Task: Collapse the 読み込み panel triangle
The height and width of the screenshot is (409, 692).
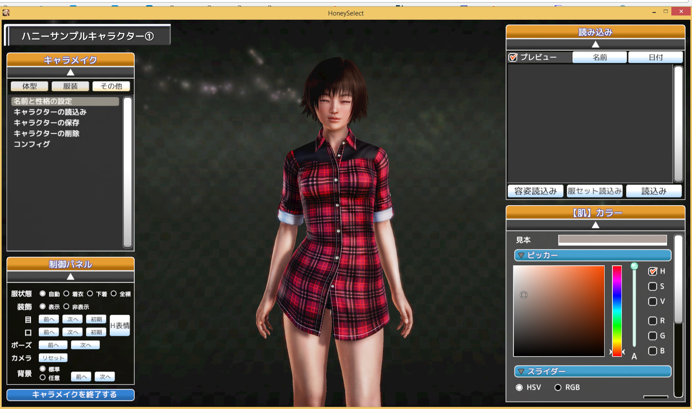Action: (596, 44)
